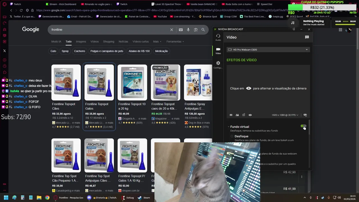The height and width of the screenshot is (202, 359).
Task: Apply Medicação filter chip
Action: point(162,51)
